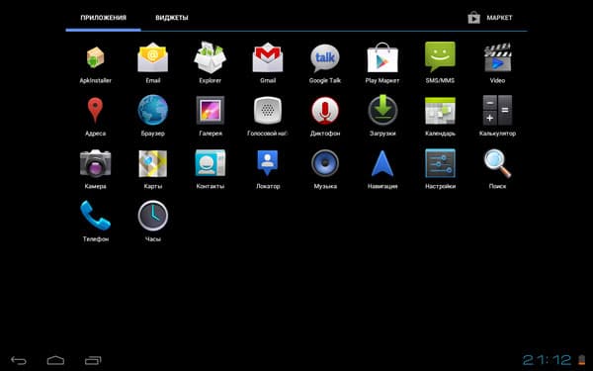Screen dimensions: 593x371
Task: Tap the Home navigation button
Action: coord(55,360)
